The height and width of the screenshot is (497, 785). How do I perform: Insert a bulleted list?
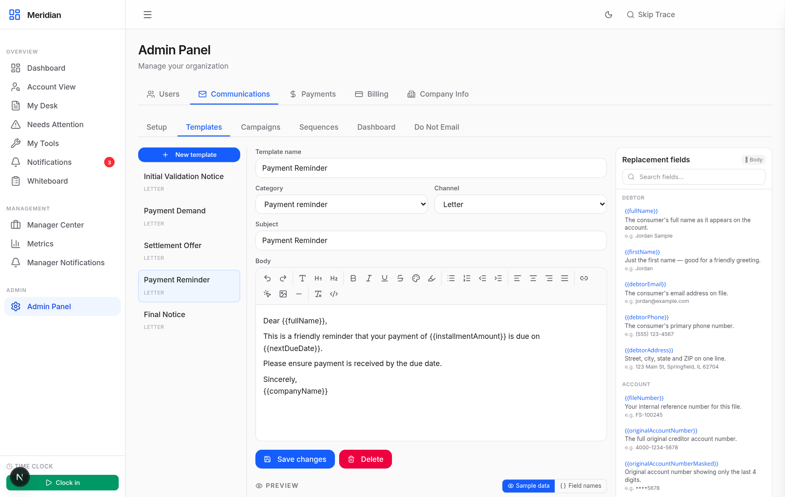[451, 278]
